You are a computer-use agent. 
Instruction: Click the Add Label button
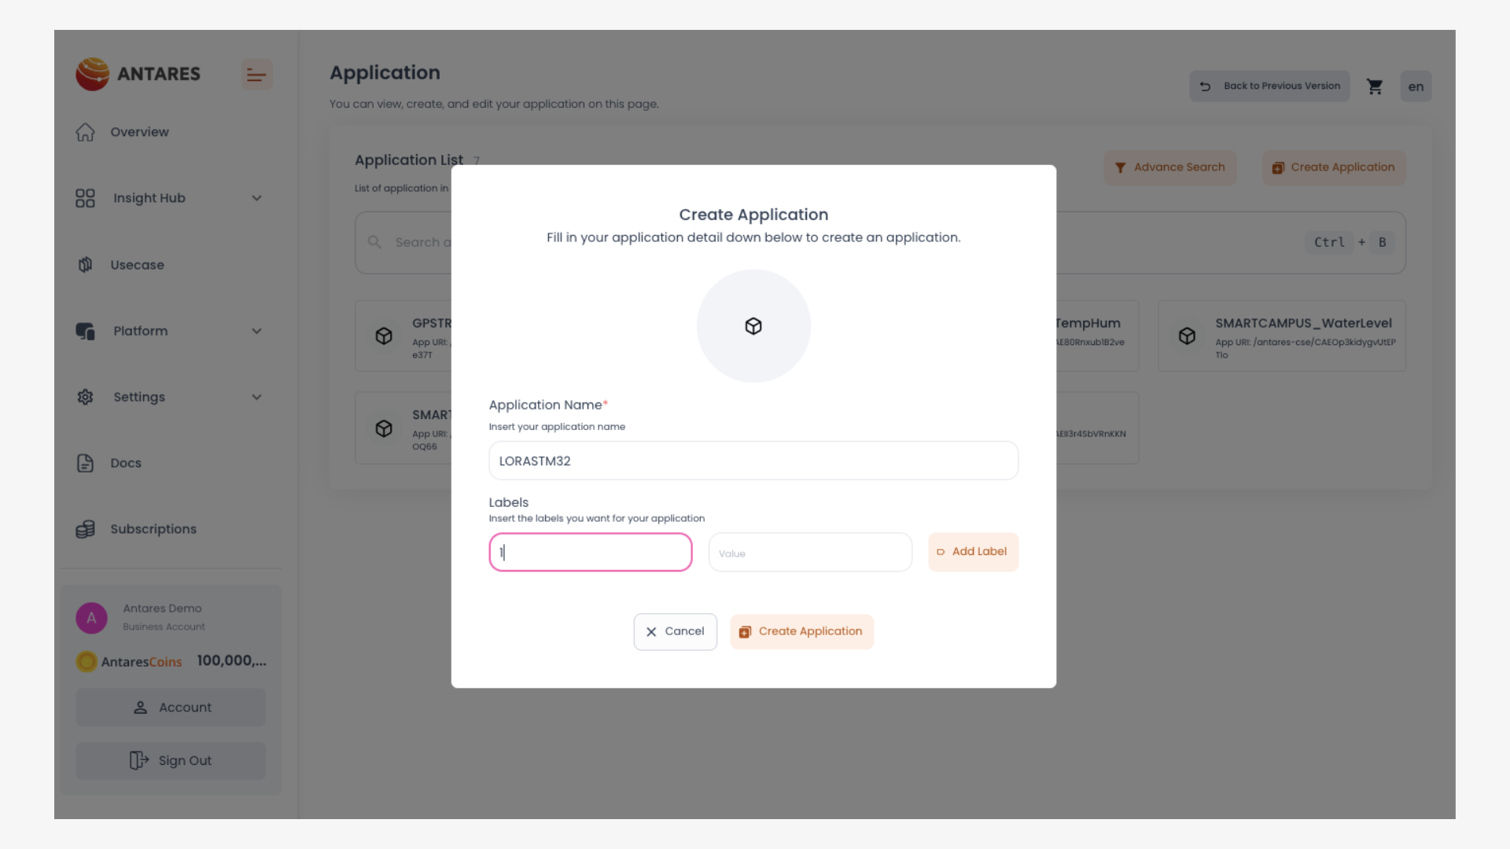tap(973, 552)
